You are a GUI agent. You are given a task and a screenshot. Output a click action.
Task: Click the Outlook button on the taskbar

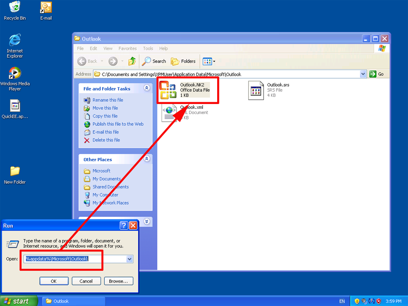73,301
